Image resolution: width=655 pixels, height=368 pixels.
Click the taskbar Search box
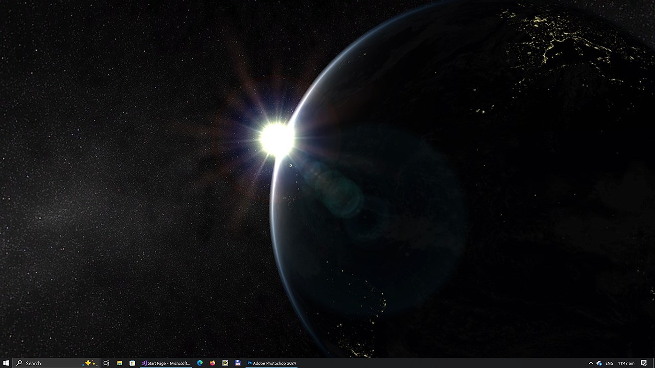[57, 363]
